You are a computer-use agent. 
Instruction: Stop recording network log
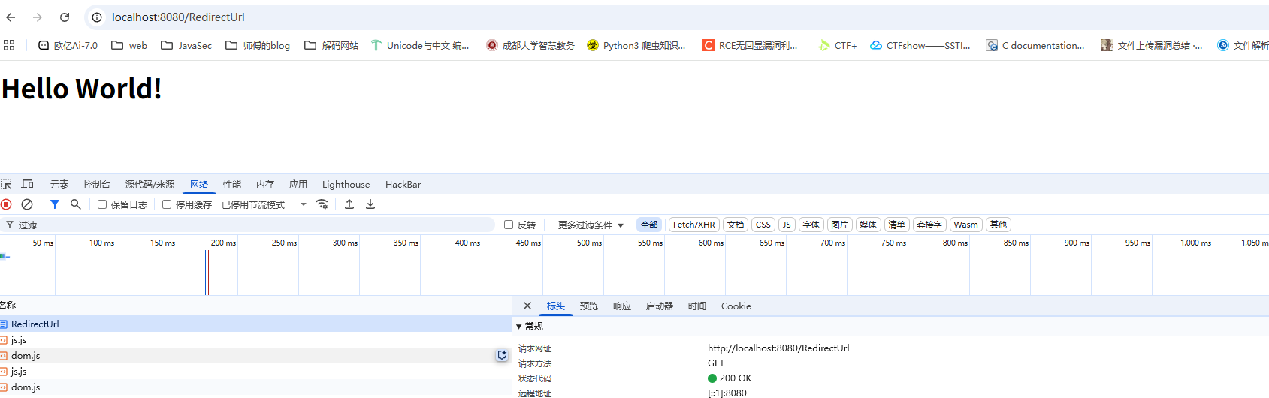6,204
